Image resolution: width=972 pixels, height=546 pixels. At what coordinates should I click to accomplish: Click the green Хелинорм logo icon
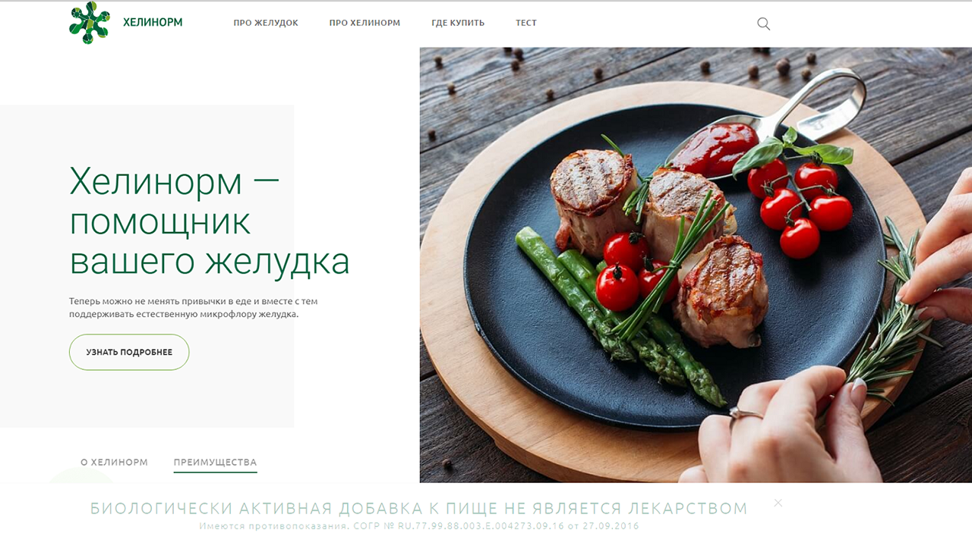90,23
